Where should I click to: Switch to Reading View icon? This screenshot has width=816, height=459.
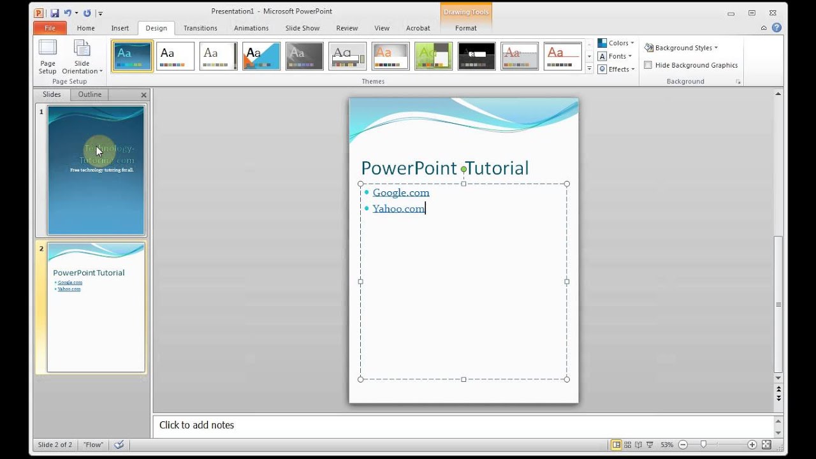pos(639,445)
